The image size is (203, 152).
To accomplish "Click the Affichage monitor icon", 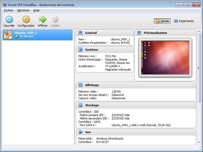I will coord(81,85).
